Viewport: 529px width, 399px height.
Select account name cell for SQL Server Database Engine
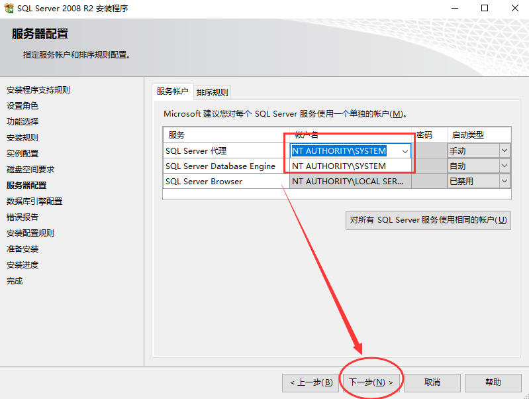pyautogui.click(x=350, y=166)
